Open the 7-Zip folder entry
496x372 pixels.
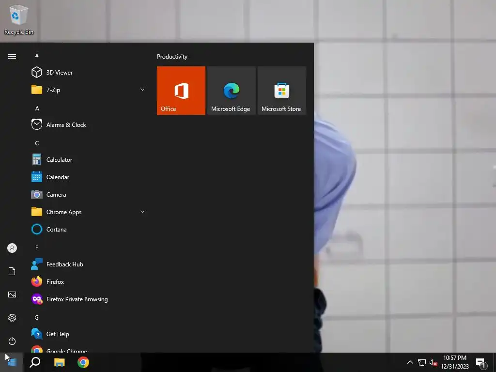click(x=88, y=90)
